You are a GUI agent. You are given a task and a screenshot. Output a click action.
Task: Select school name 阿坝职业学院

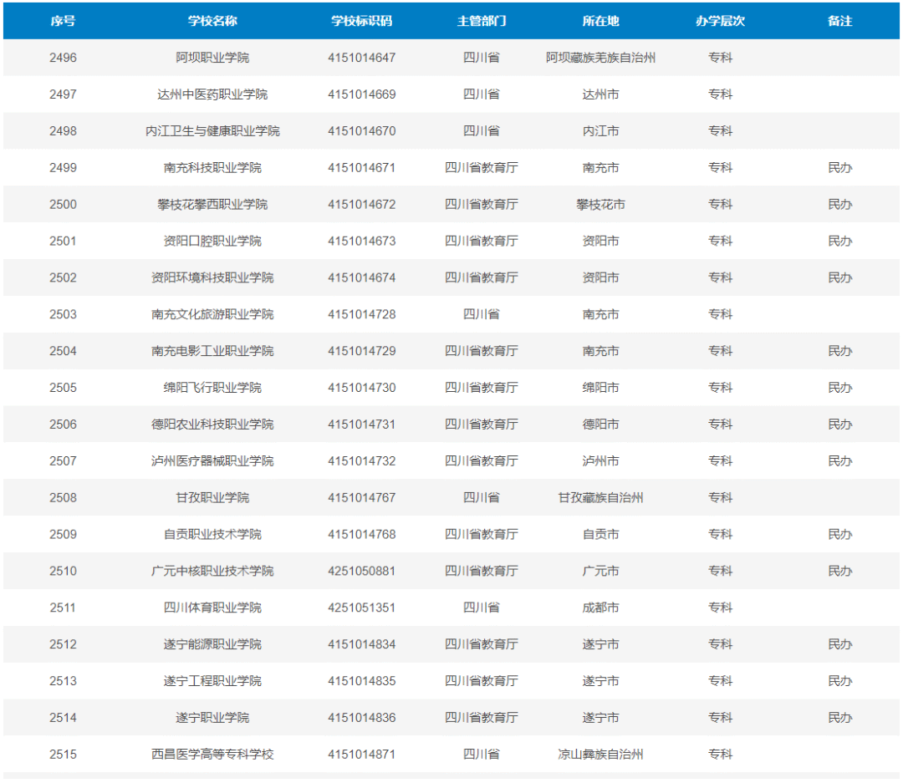click(x=212, y=58)
